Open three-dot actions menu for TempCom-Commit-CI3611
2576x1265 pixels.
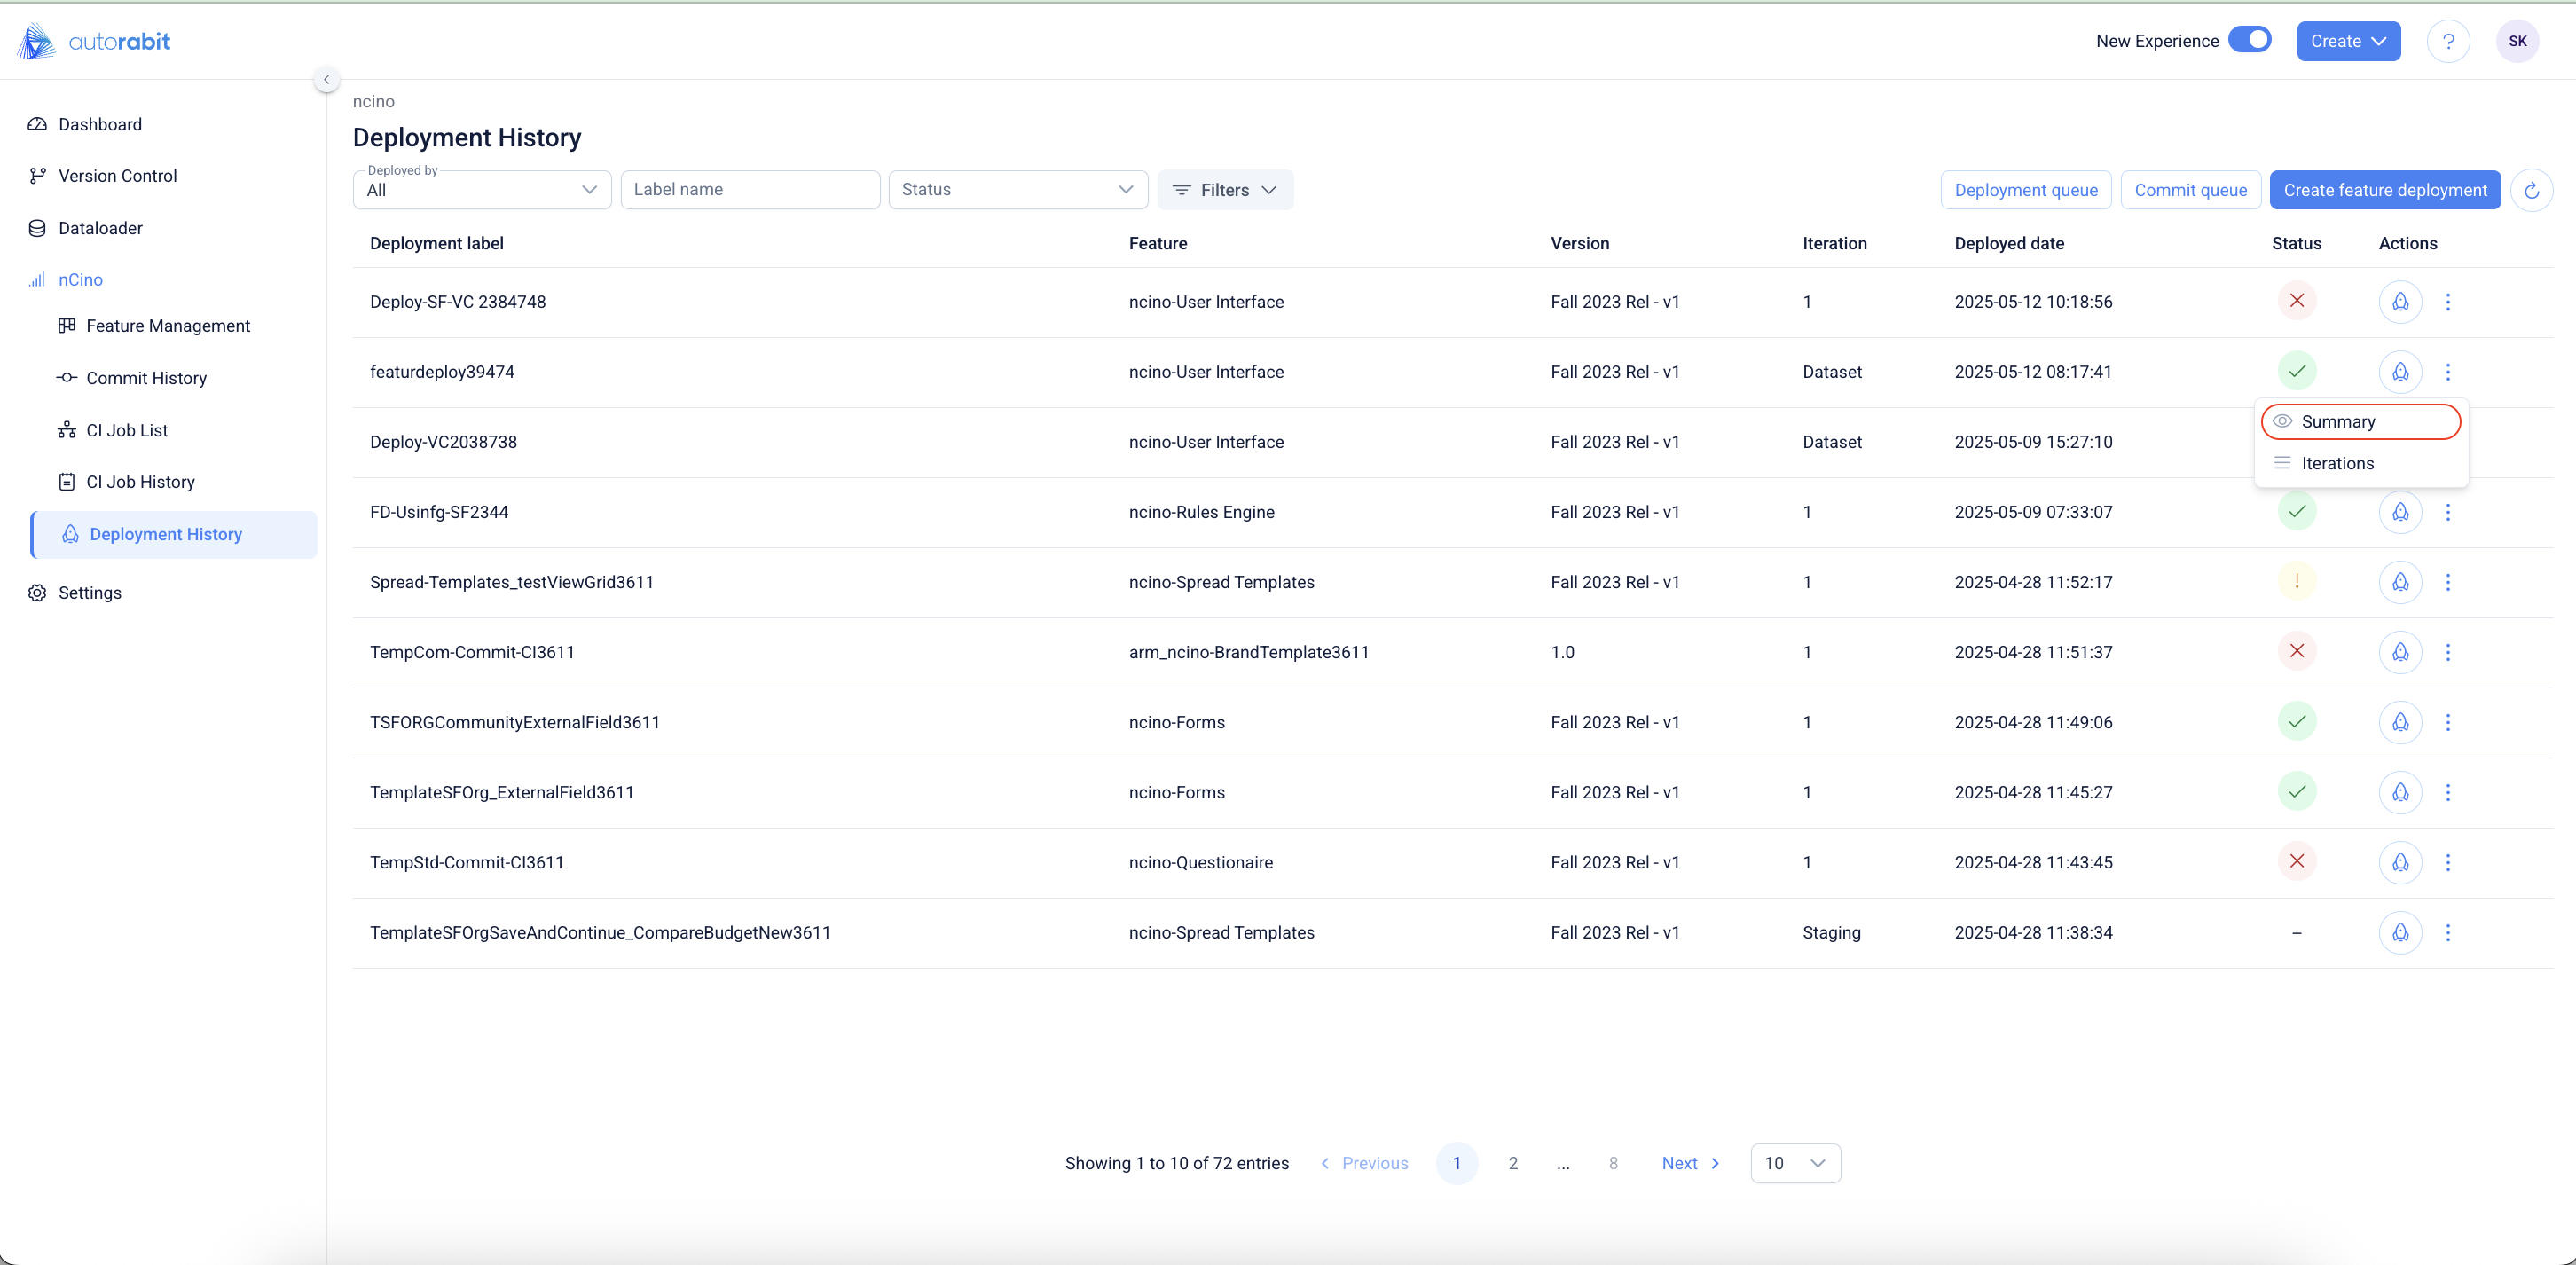[x=2448, y=652]
